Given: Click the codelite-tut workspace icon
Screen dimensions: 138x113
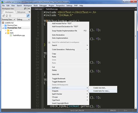Looking at the screenshot, I should (3, 23).
